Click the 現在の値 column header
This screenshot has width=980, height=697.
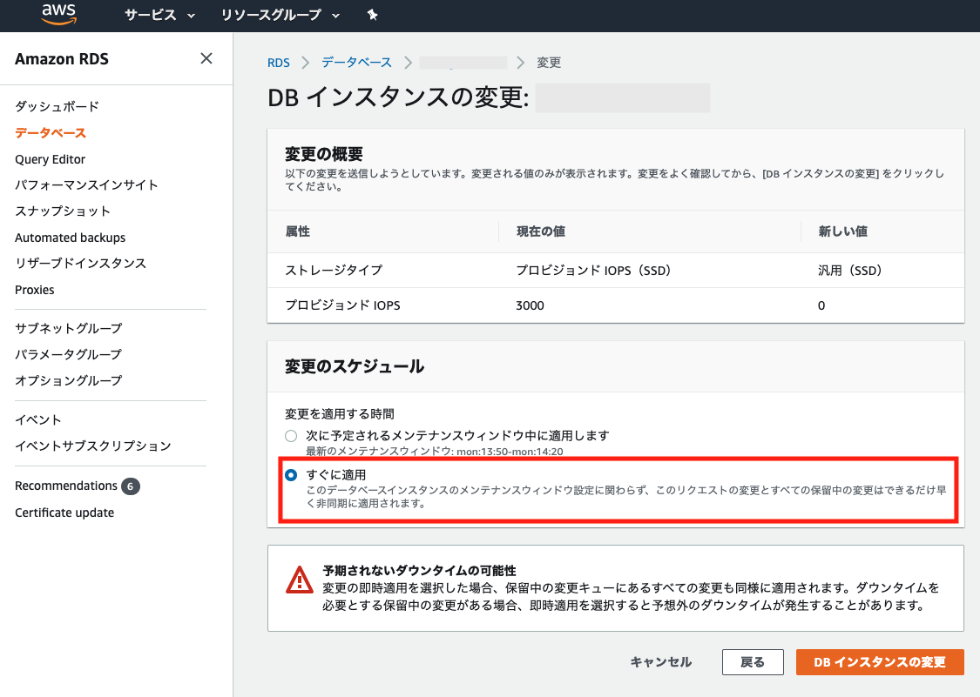pyautogui.click(x=541, y=231)
